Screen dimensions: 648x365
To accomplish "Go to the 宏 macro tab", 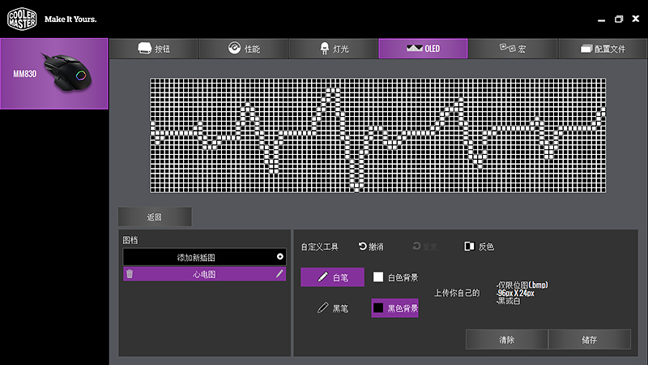I will (x=513, y=49).
